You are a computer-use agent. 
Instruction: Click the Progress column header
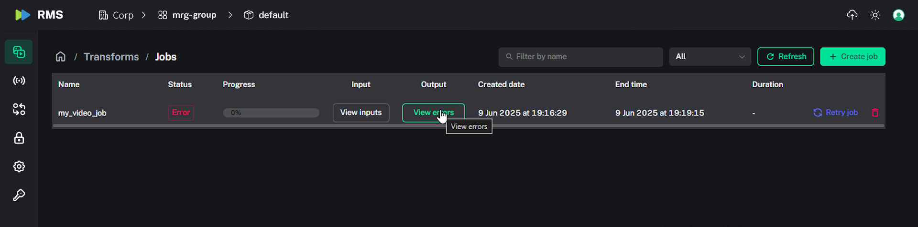coord(239,84)
